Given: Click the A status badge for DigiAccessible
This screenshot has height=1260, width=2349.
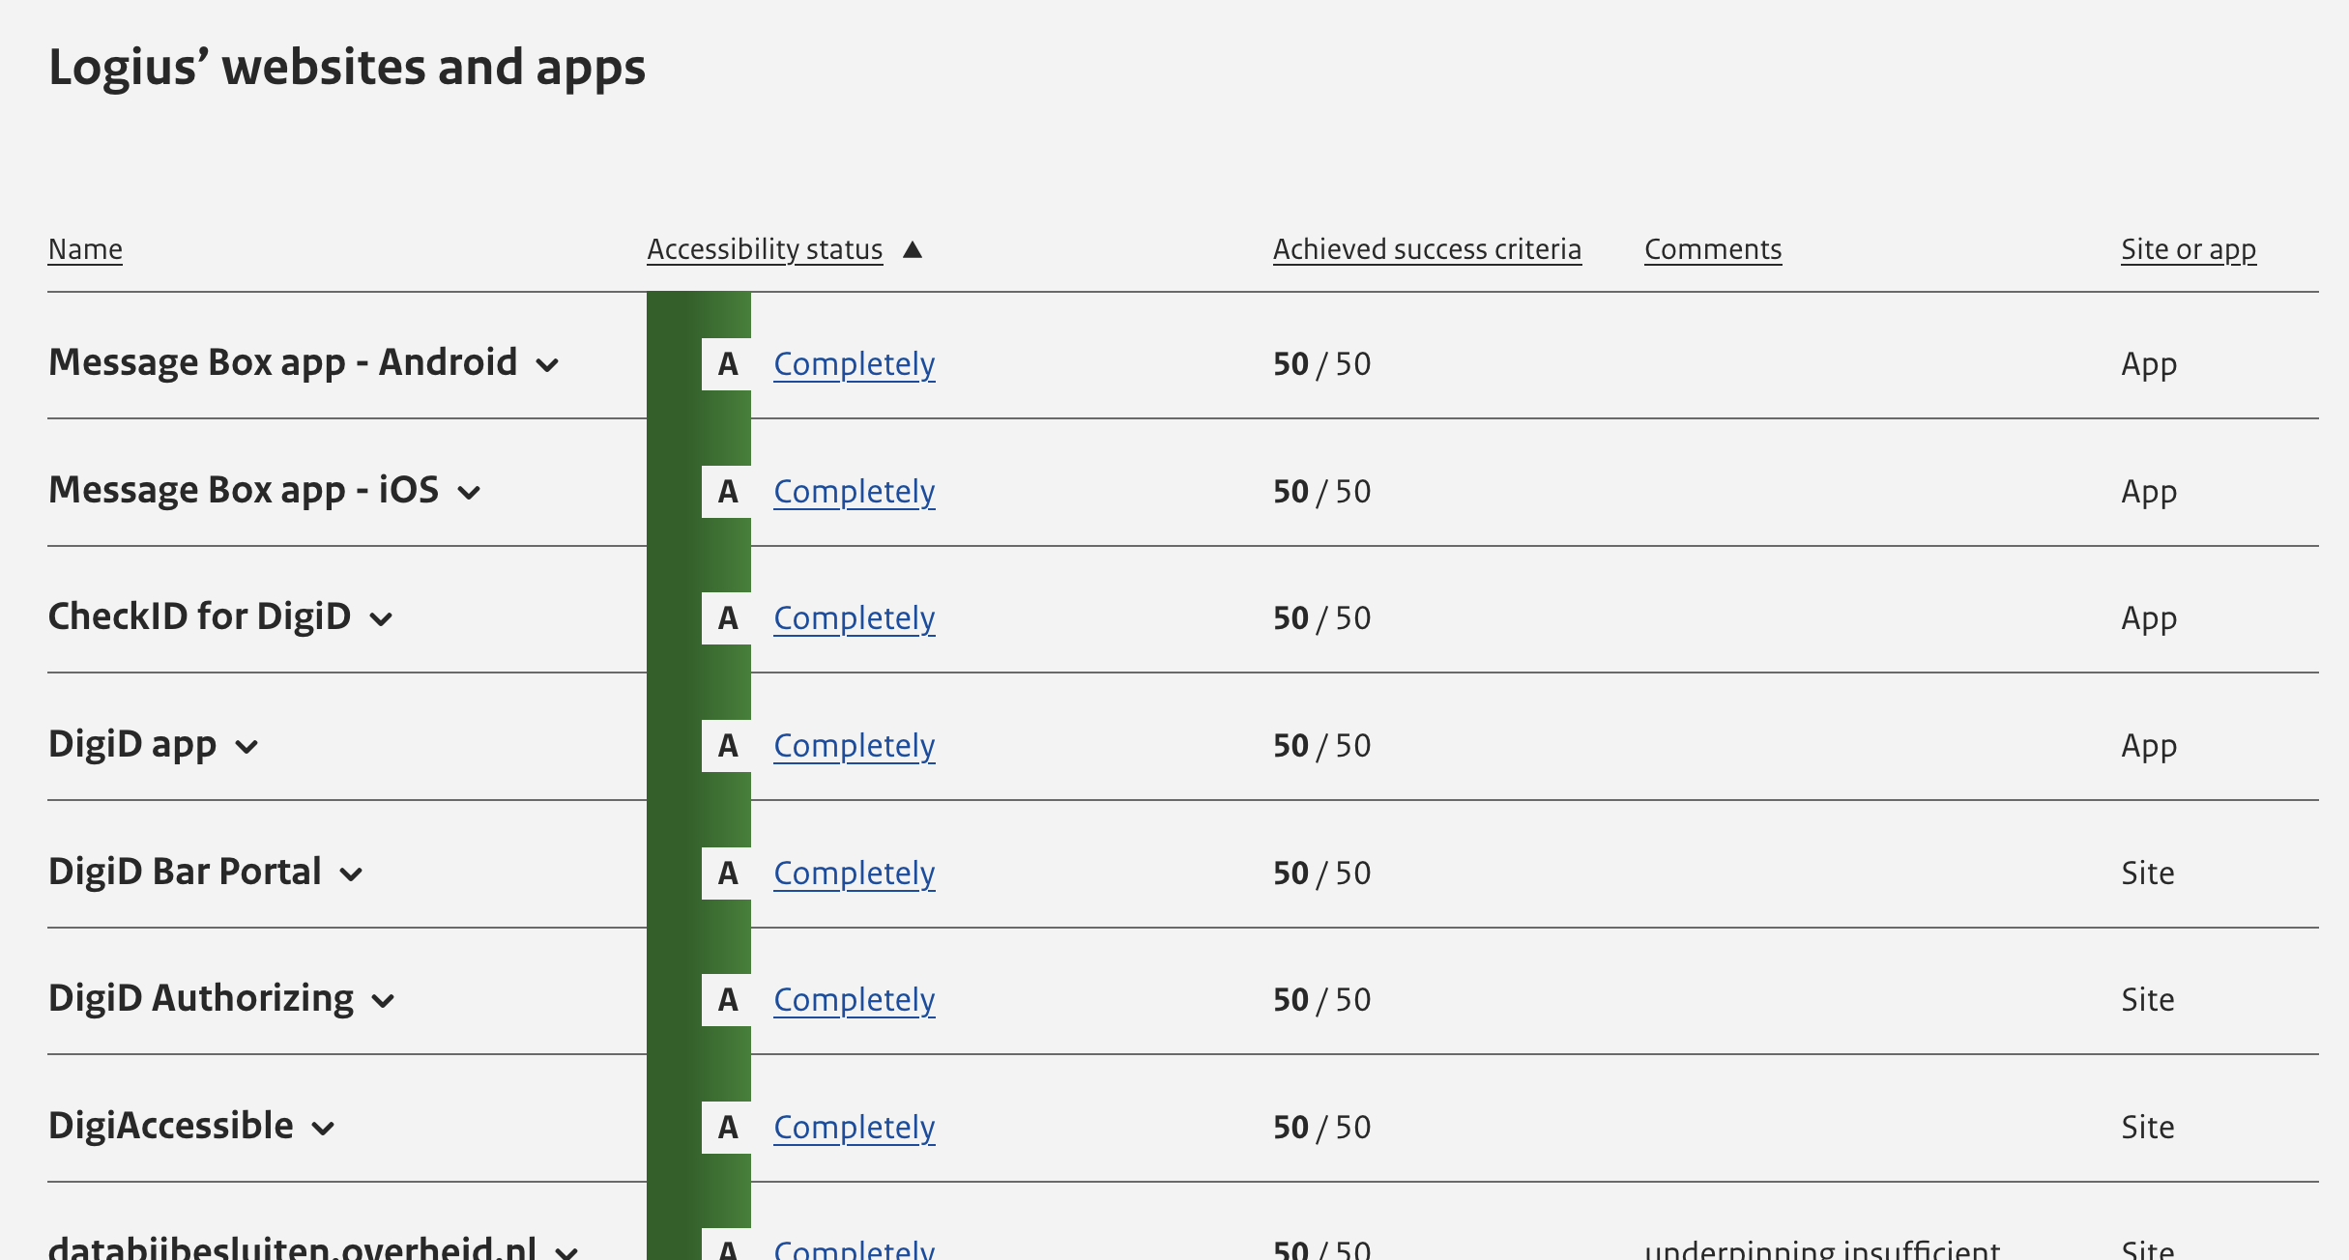Looking at the screenshot, I should (727, 1128).
